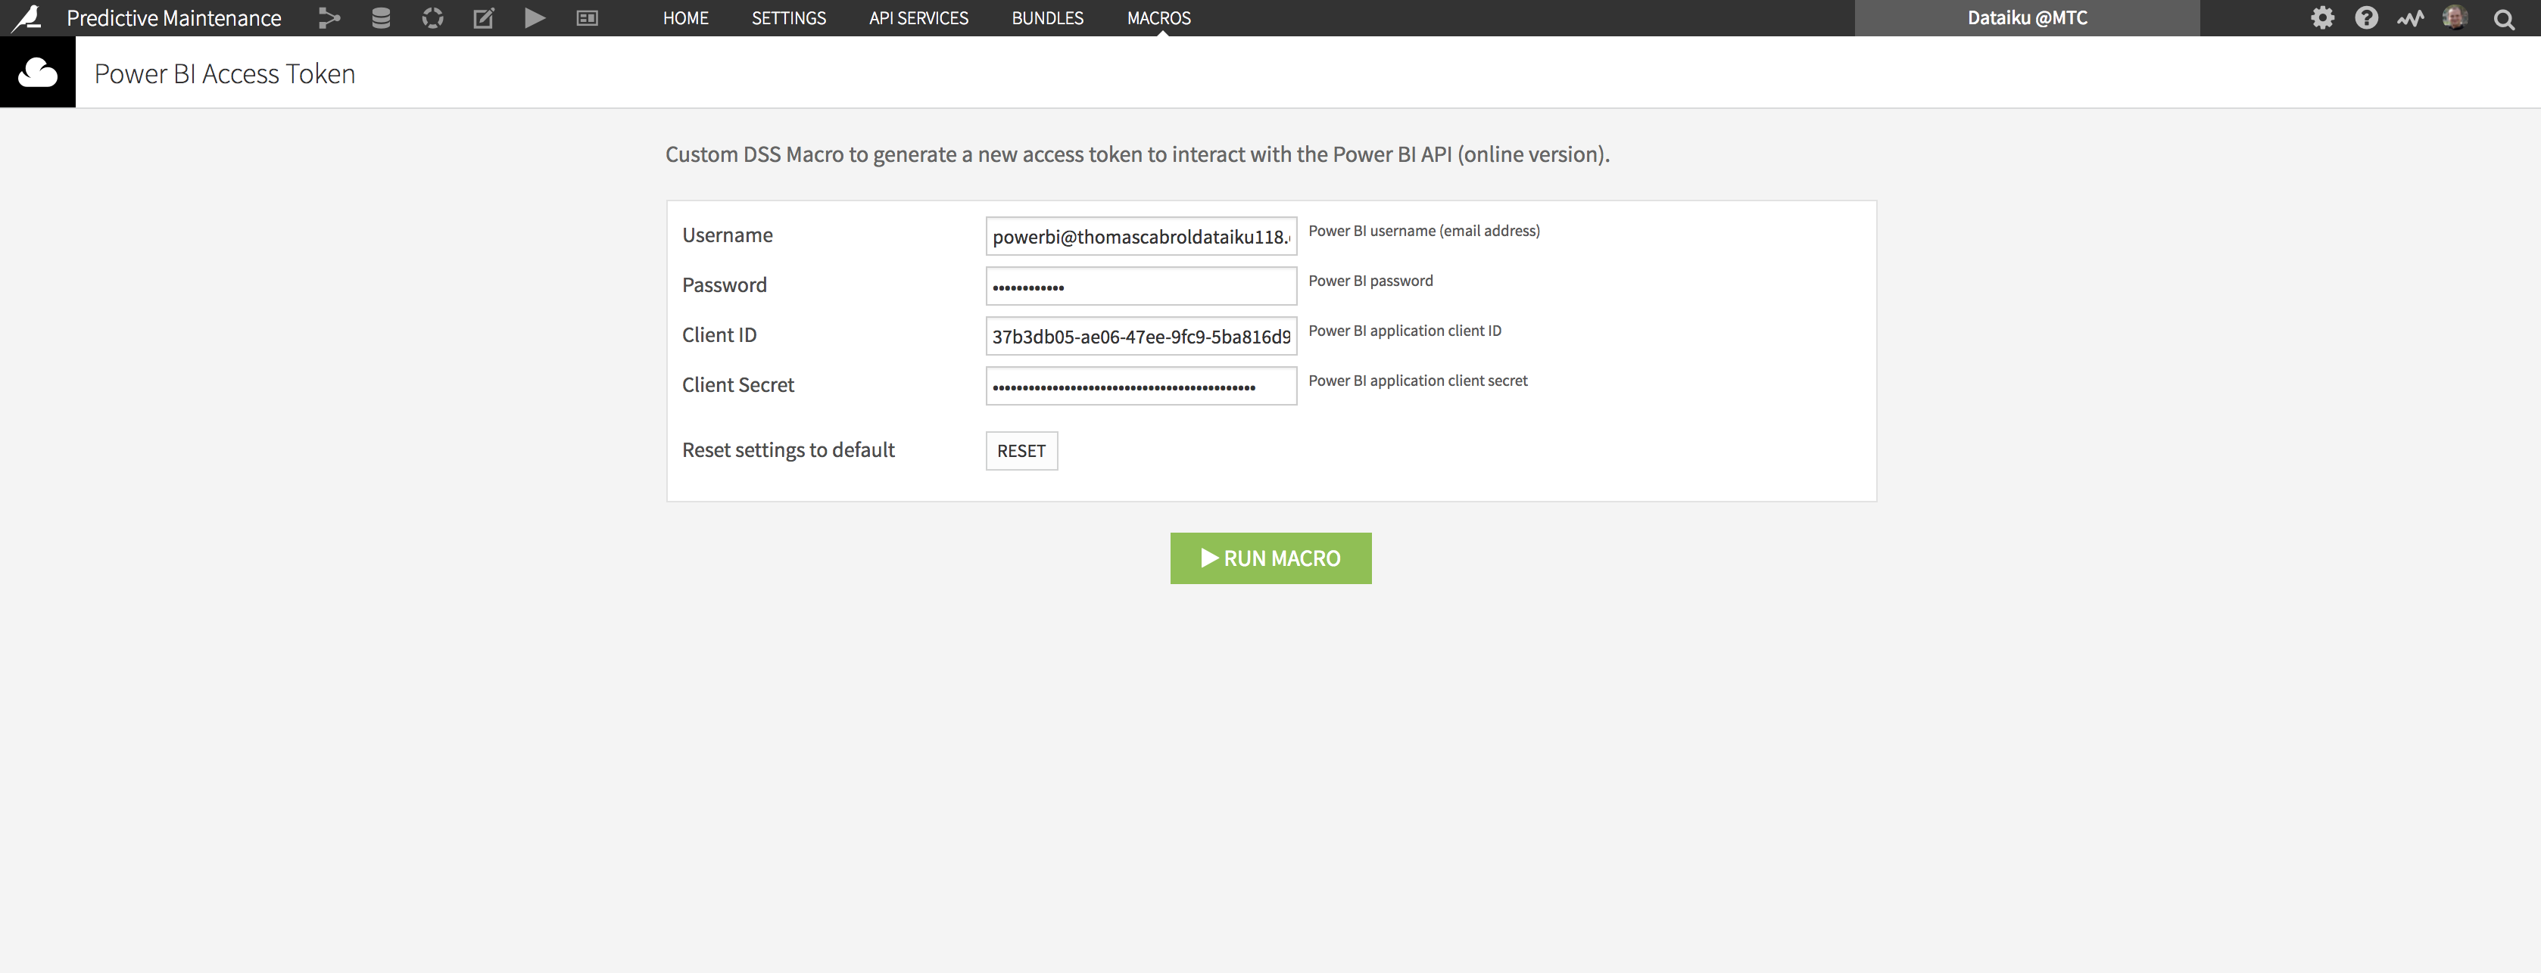Click 'Power BI application client ID' hint
Viewport: 2541px width, 973px height.
1405,331
